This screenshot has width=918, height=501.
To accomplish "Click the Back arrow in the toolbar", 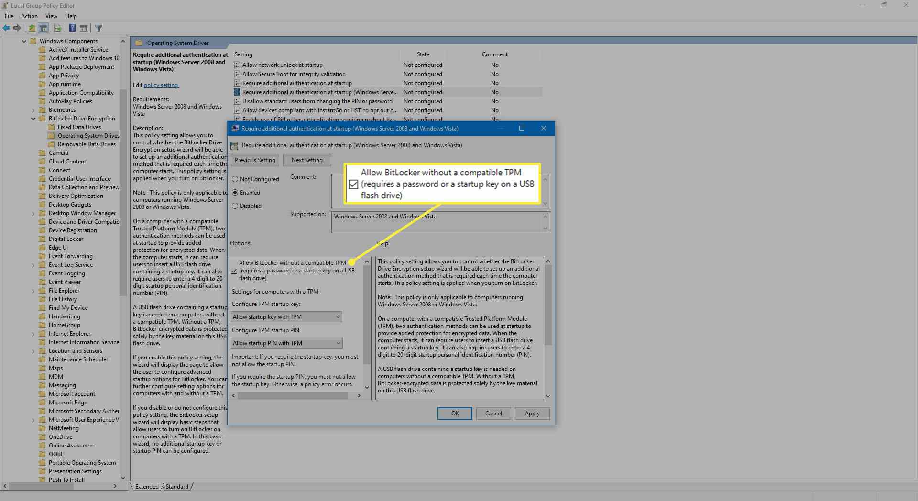I will 6,28.
